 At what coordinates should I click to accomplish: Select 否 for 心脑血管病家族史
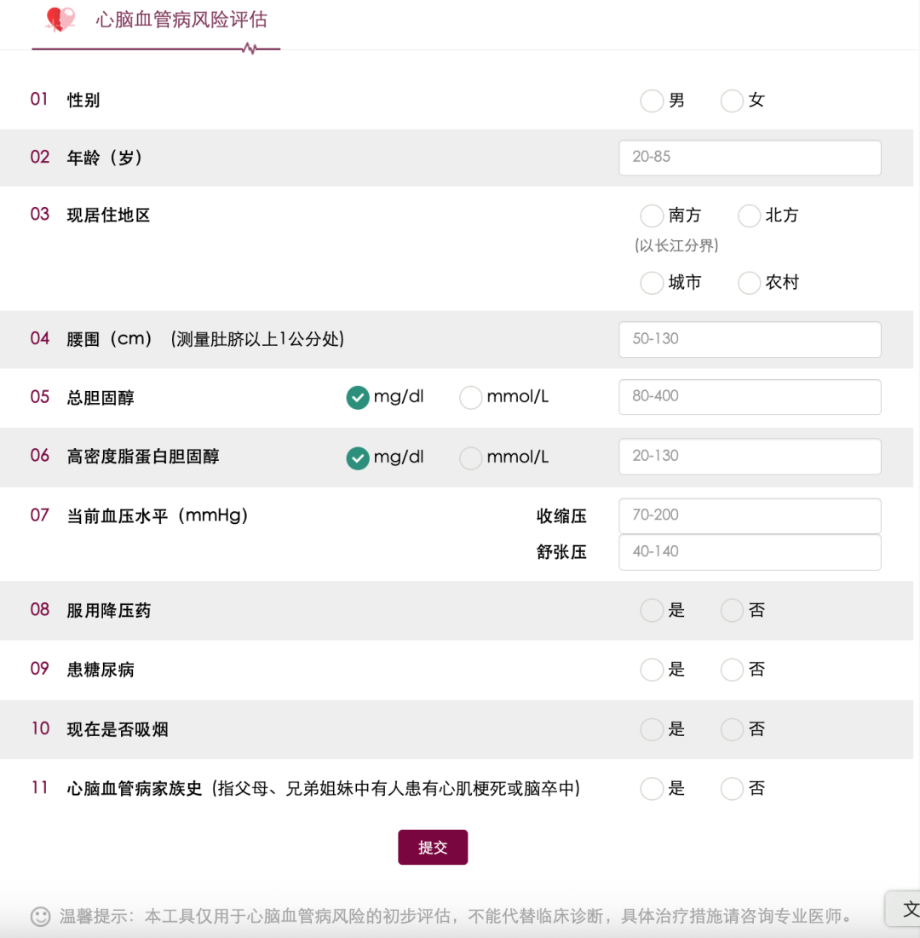[x=732, y=789]
